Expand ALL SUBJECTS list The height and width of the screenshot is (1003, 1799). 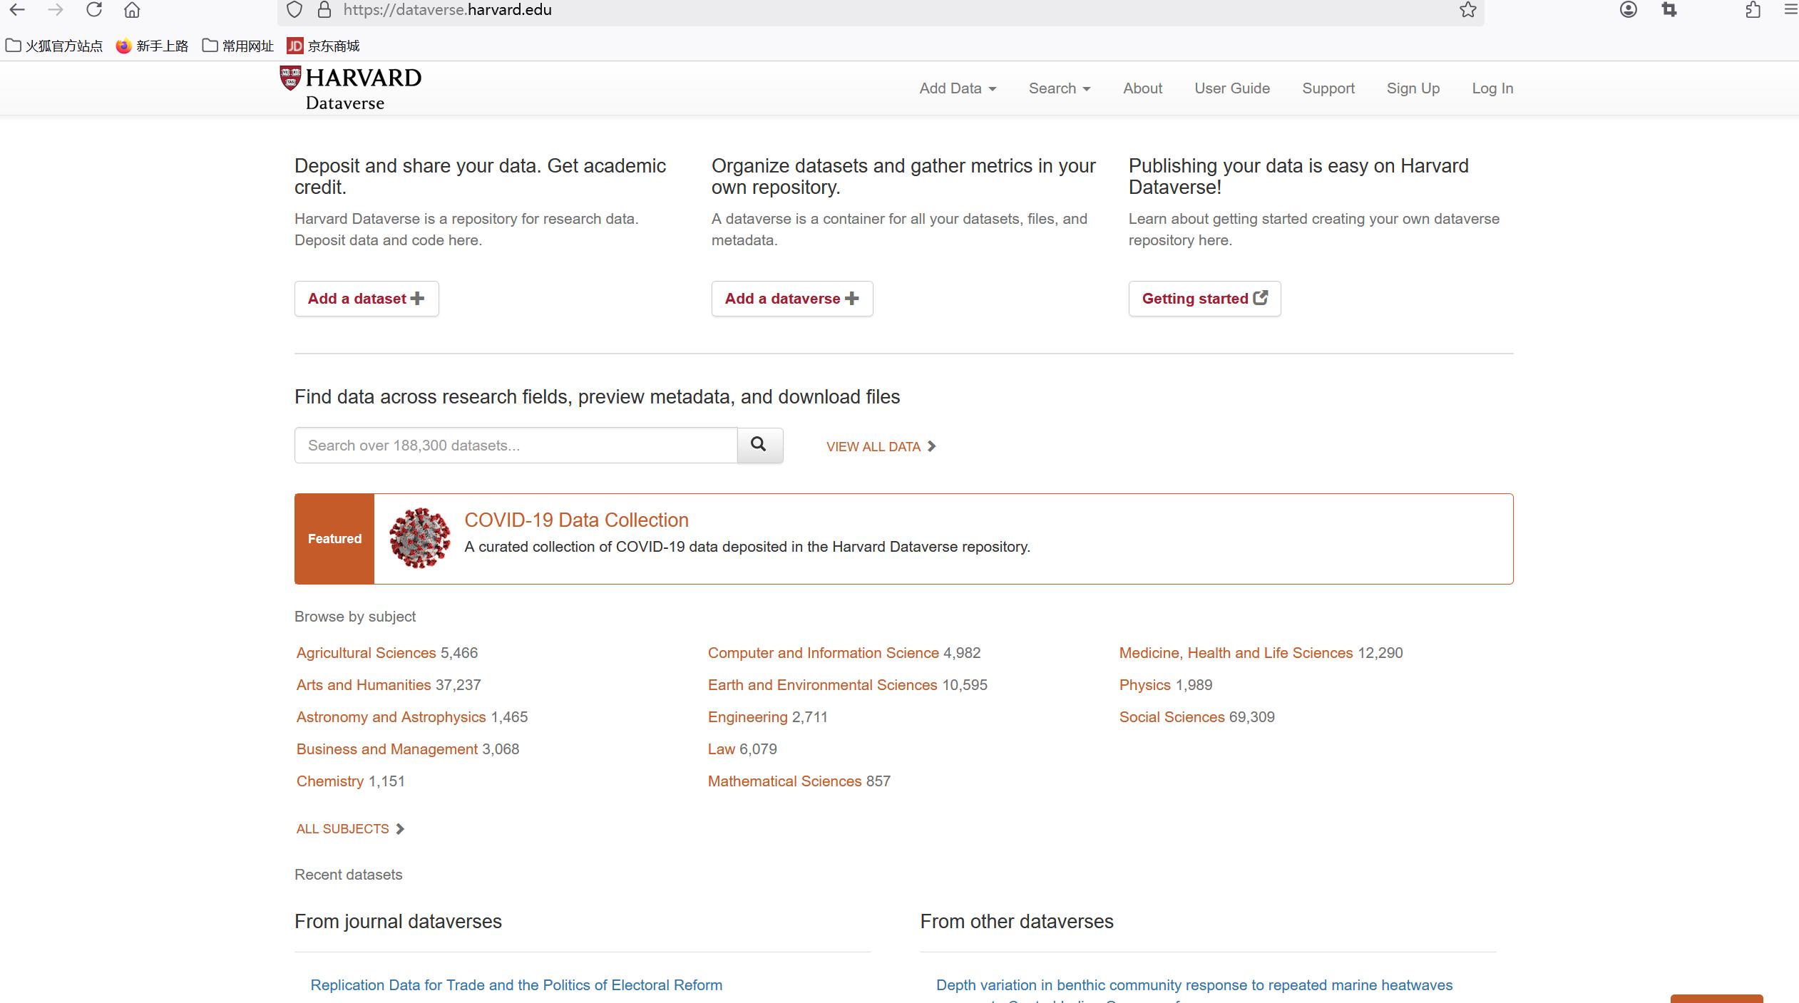(x=350, y=829)
